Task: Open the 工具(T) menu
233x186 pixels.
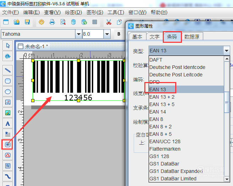Action: (116, 12)
